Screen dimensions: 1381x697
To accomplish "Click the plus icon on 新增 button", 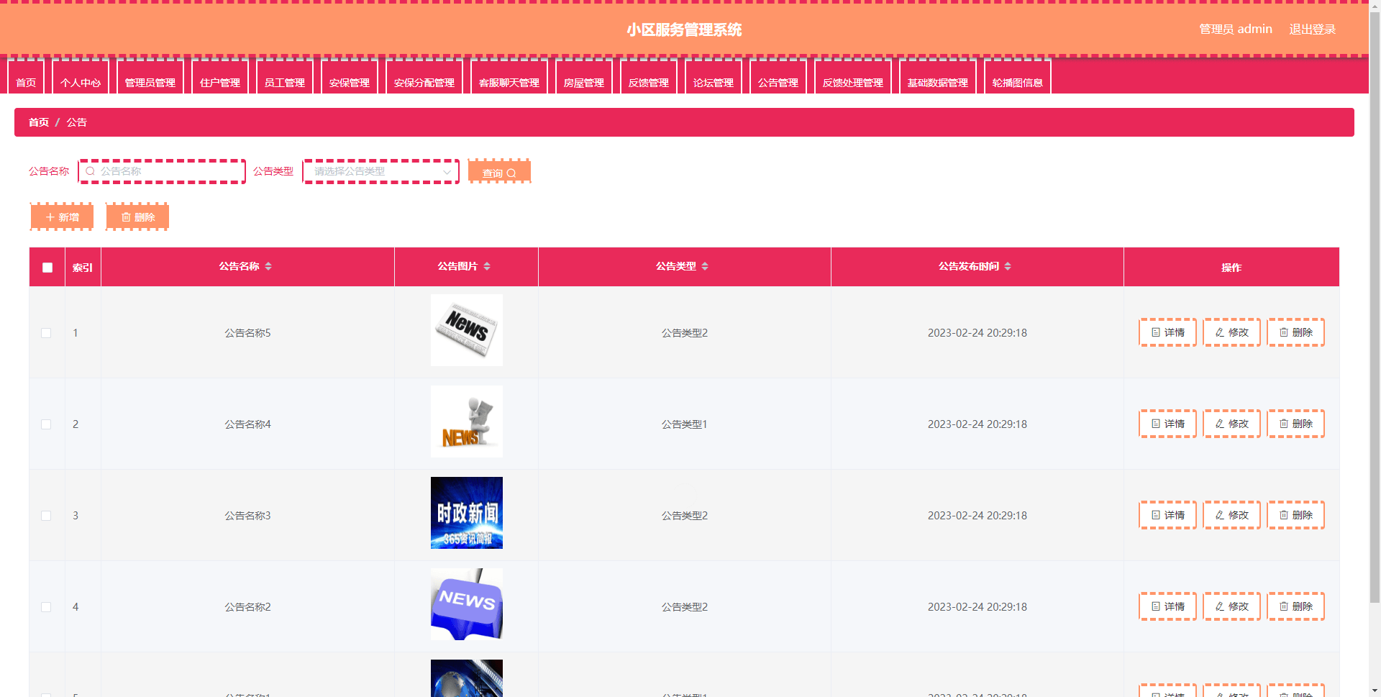I will [50, 217].
